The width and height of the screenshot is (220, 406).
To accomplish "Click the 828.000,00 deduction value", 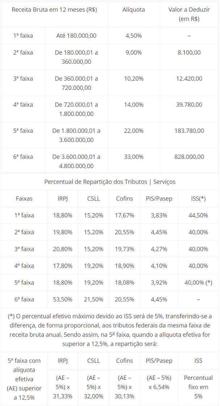I will tap(189, 157).
